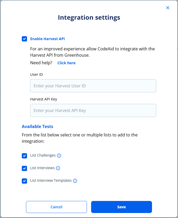Focus the Harvest API Key input field

tap(93, 110)
